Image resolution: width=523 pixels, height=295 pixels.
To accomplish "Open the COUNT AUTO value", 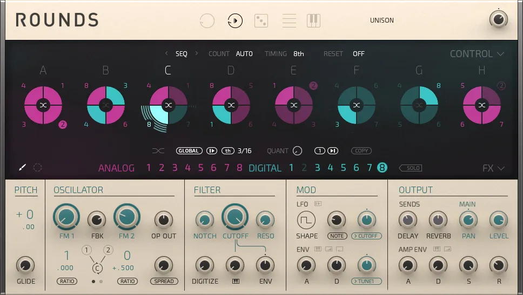I will [244, 54].
